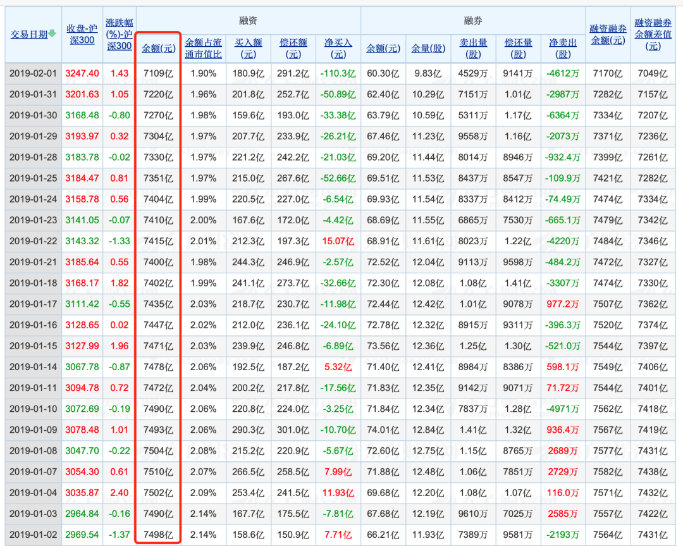The height and width of the screenshot is (546, 683).
Task: Sort by 净卖出(股) header
Action: 563,48
